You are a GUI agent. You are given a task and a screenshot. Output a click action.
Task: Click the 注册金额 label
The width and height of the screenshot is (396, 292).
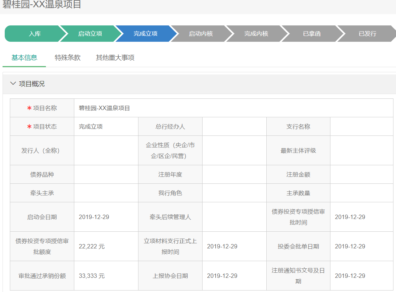tap(298, 174)
